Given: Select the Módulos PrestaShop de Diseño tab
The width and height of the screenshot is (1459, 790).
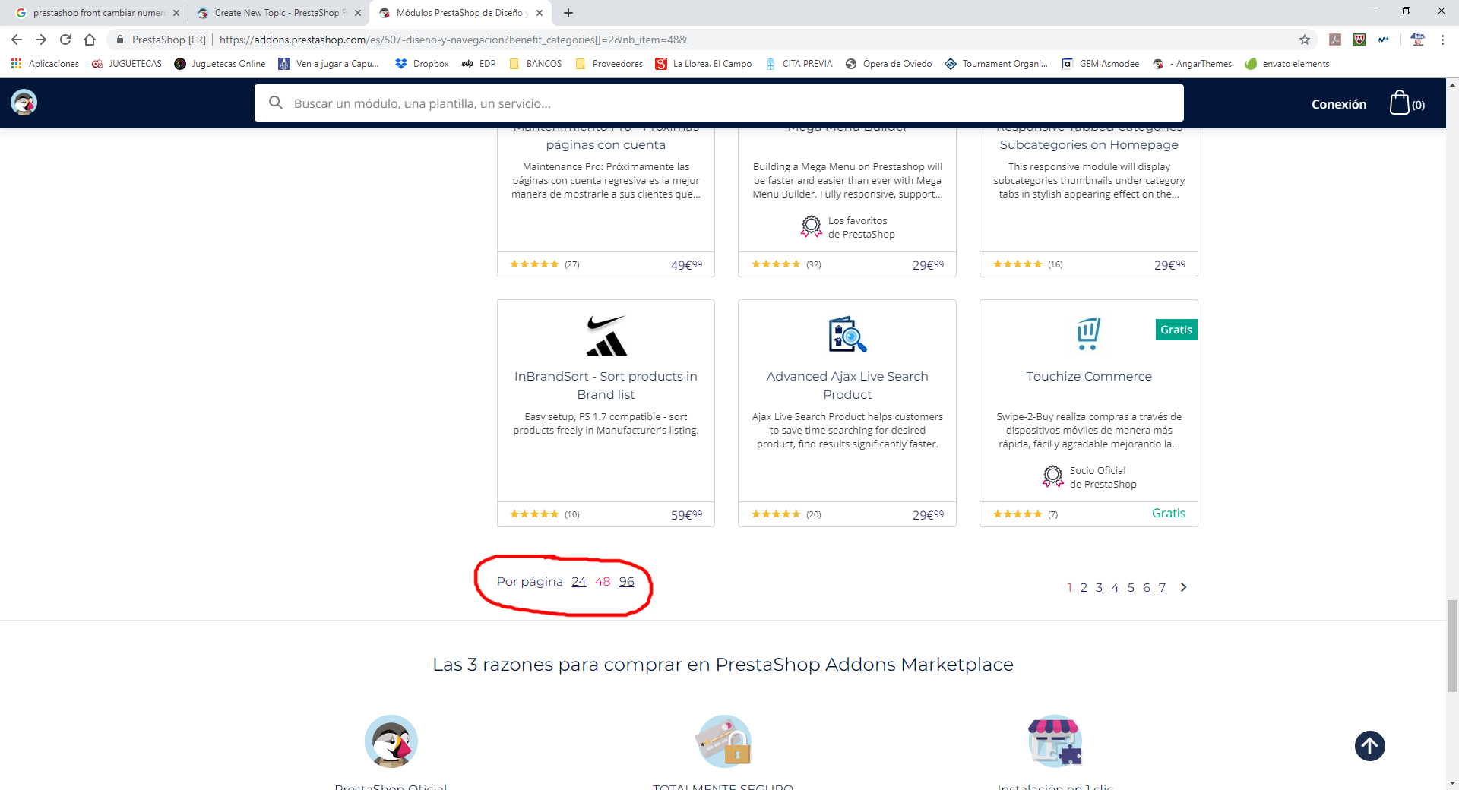Looking at the screenshot, I should pyautogui.click(x=461, y=13).
